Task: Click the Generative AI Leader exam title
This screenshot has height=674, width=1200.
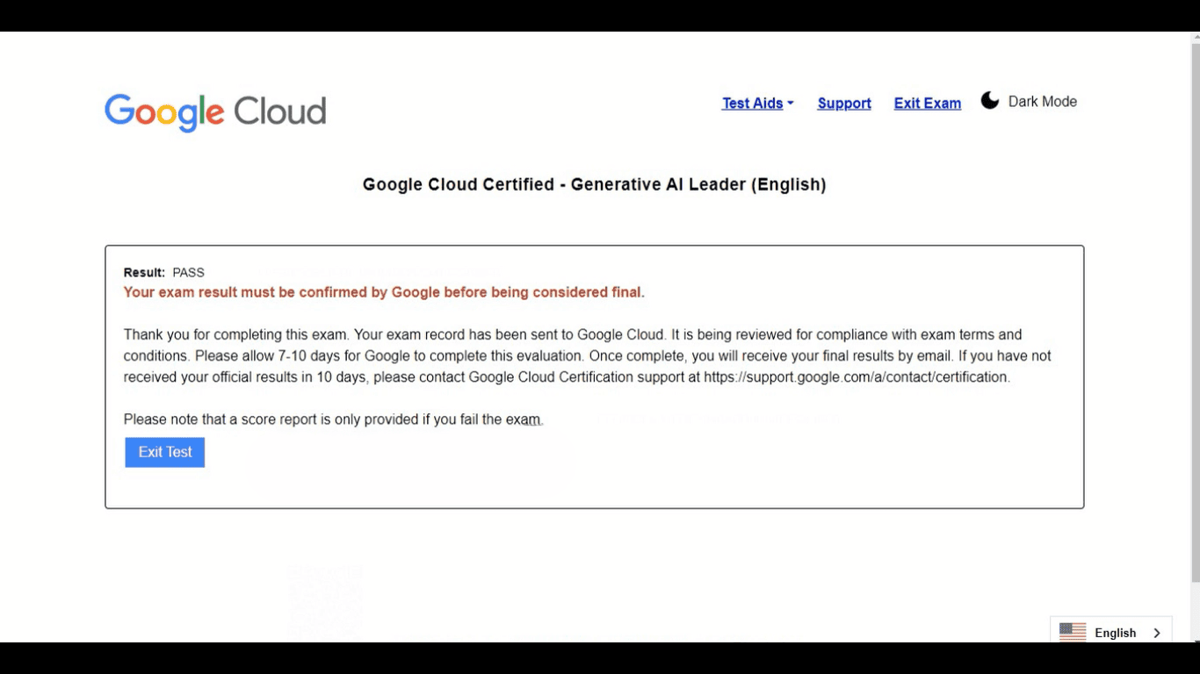Action: point(594,184)
